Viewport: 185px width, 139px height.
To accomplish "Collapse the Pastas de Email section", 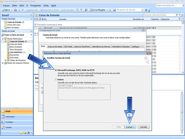I will (31, 31).
